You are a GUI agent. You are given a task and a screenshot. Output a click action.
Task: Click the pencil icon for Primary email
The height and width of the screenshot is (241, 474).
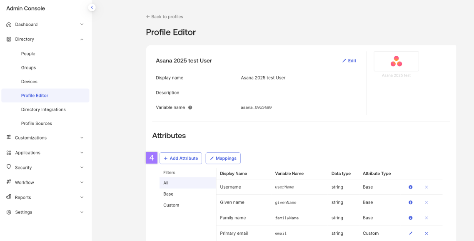(x=410, y=234)
